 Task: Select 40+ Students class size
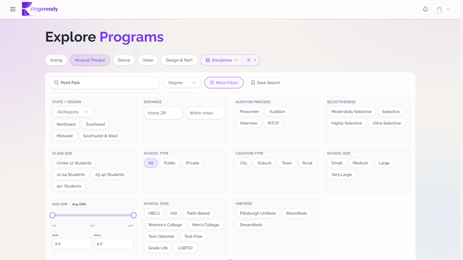coord(69,186)
